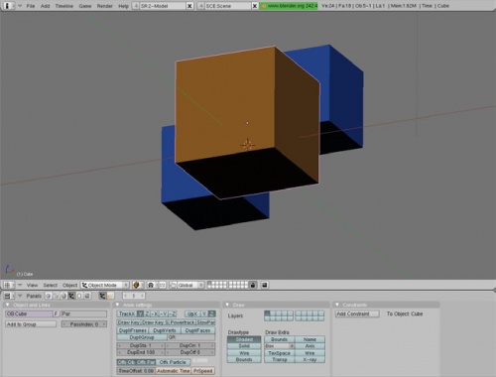Image resolution: width=496 pixels, height=377 pixels.
Task: Toggle the layer lock padlock icon
Action: (253, 285)
